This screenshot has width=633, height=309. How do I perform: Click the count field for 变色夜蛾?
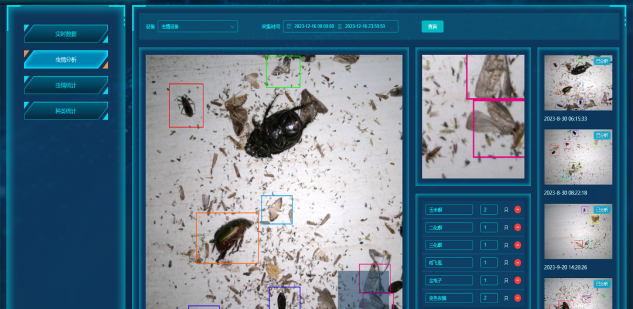488,298
